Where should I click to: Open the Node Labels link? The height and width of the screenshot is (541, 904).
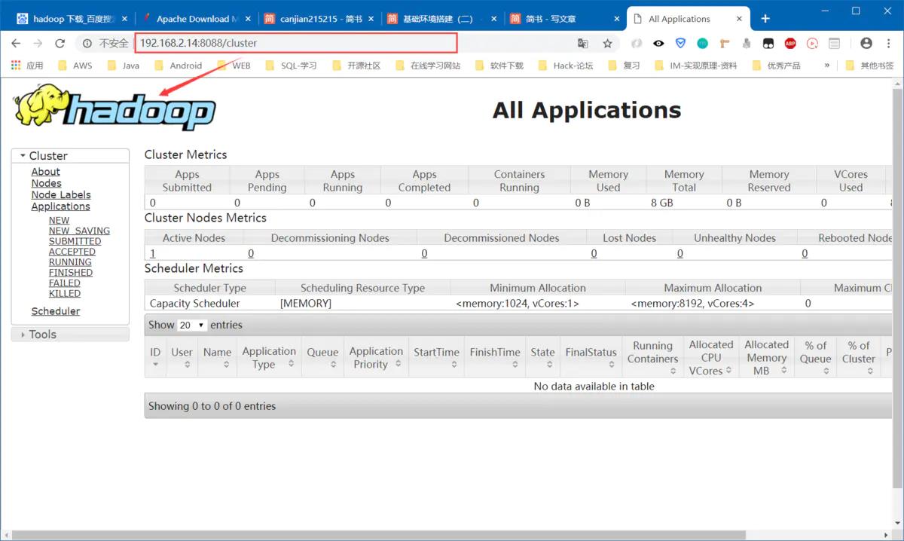[61, 194]
